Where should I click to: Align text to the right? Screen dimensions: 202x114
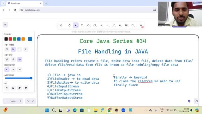tap(20, 70)
